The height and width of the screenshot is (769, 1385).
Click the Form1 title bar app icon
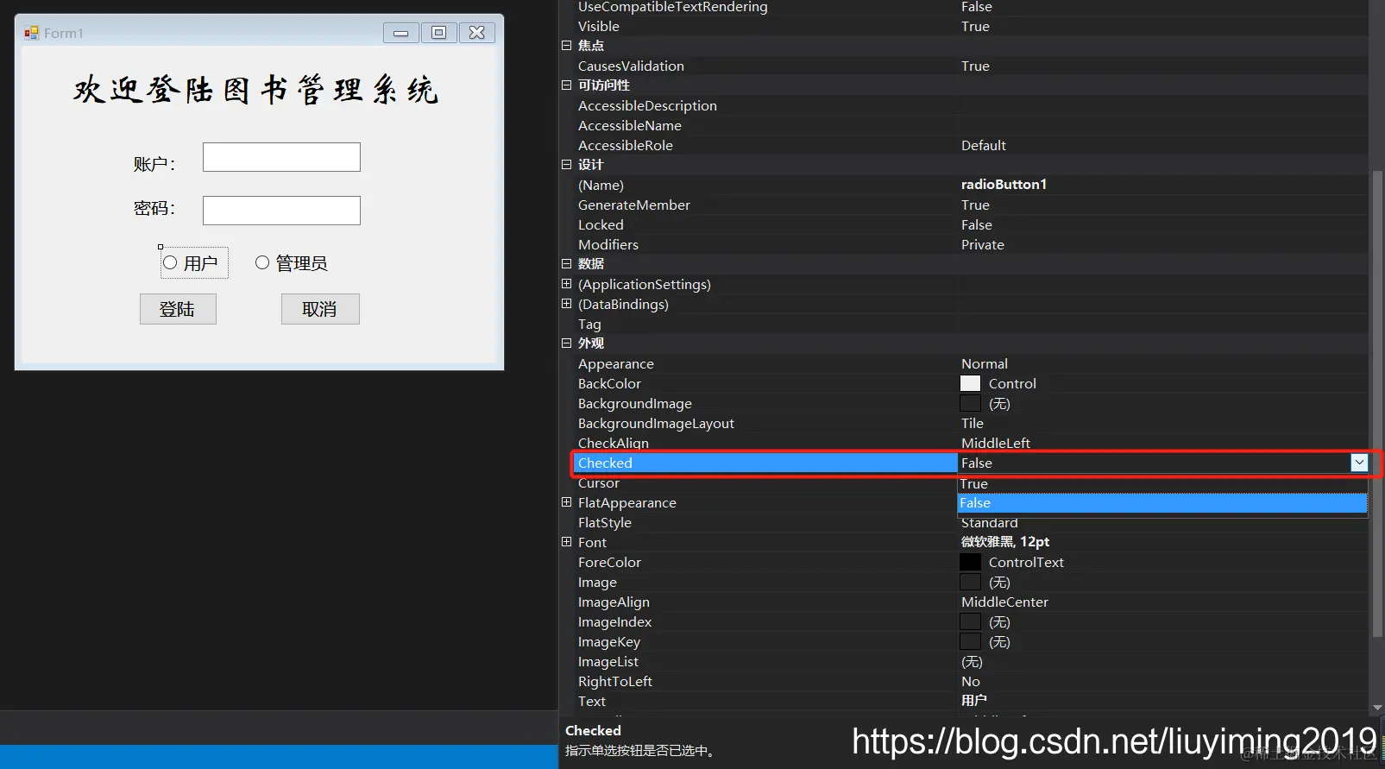(32, 33)
